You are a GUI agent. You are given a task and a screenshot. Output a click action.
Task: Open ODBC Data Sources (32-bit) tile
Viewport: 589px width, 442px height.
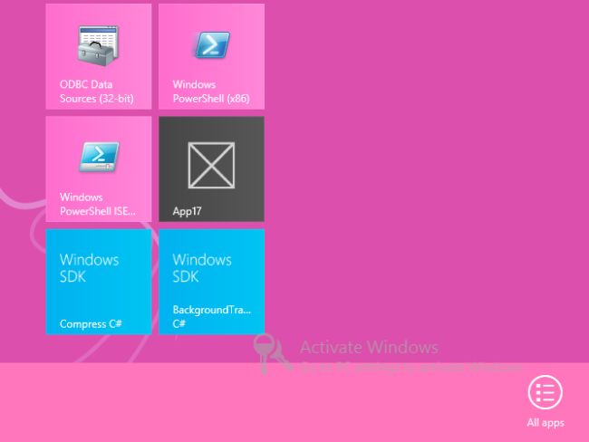99,56
